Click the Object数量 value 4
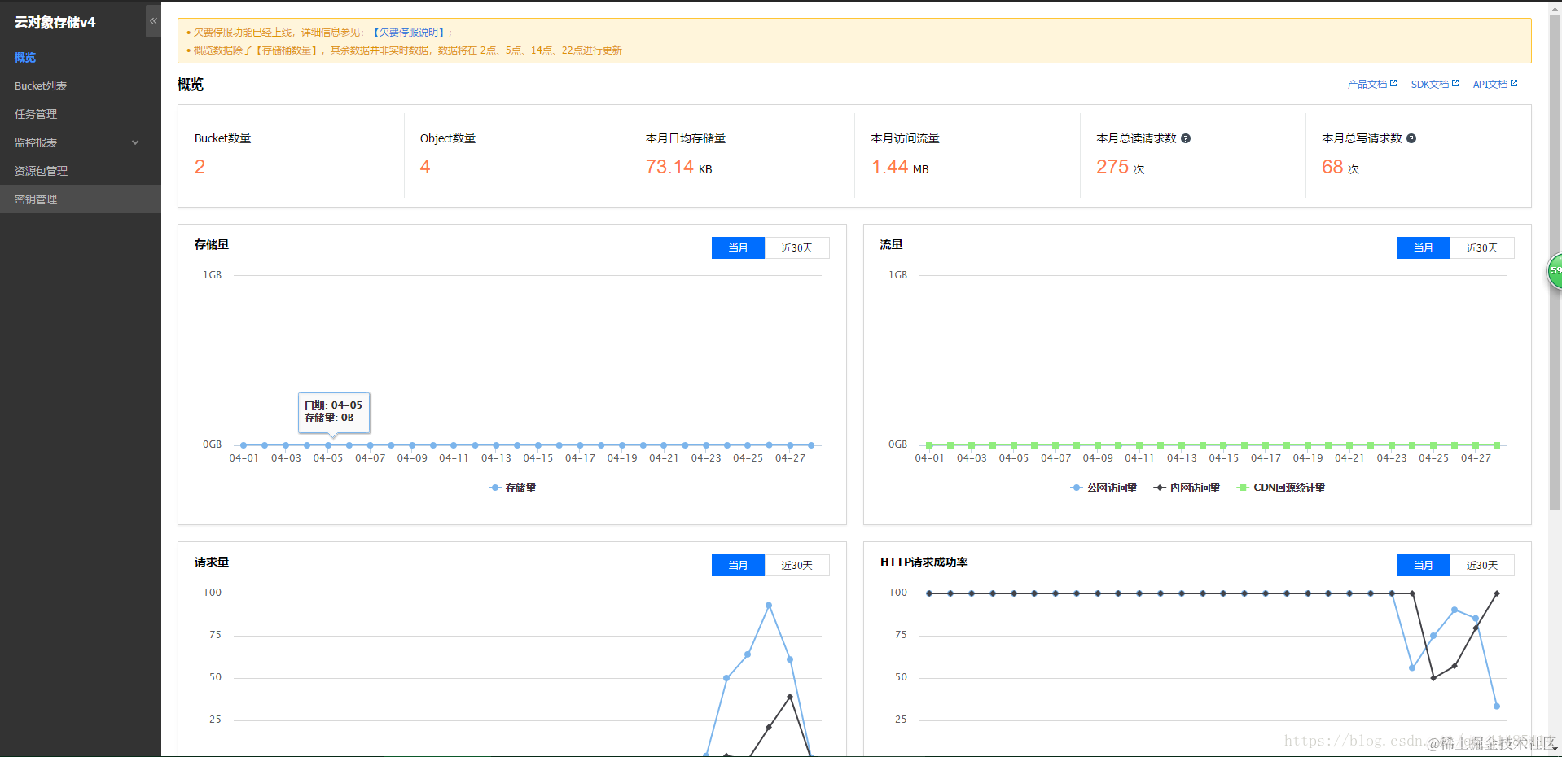 tap(425, 167)
